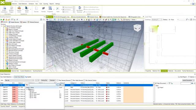Viewport: 196px width, 110px height.
Task: Click the Sources ribbon icon
Action: [36, 9]
